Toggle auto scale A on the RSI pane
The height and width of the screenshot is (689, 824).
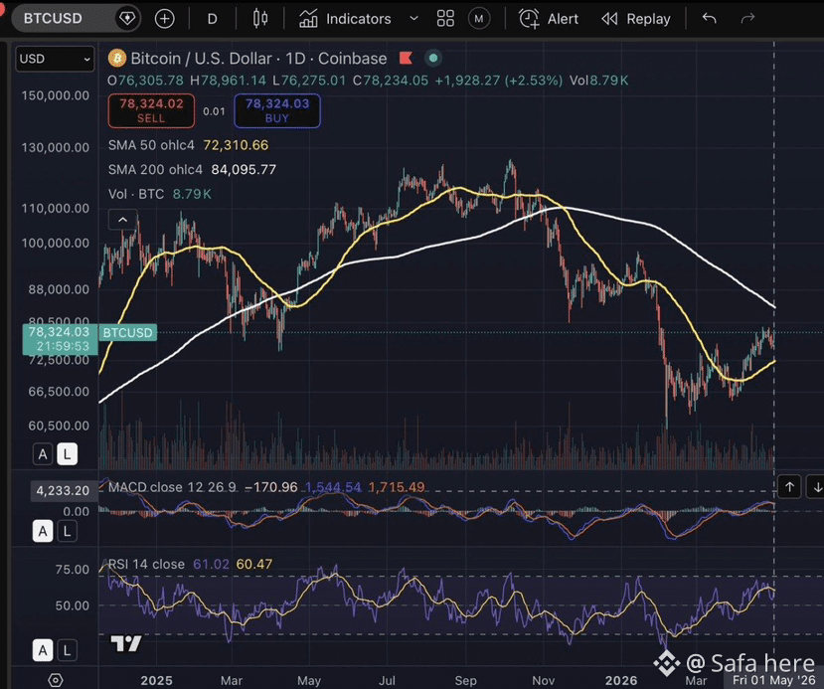43,650
